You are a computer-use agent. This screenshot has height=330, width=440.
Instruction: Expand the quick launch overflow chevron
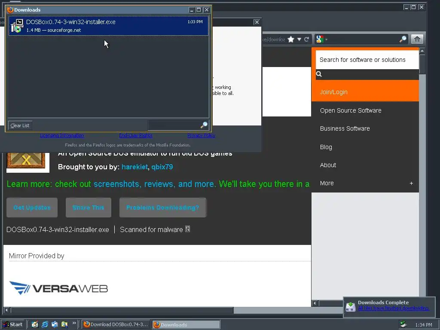[74, 323]
